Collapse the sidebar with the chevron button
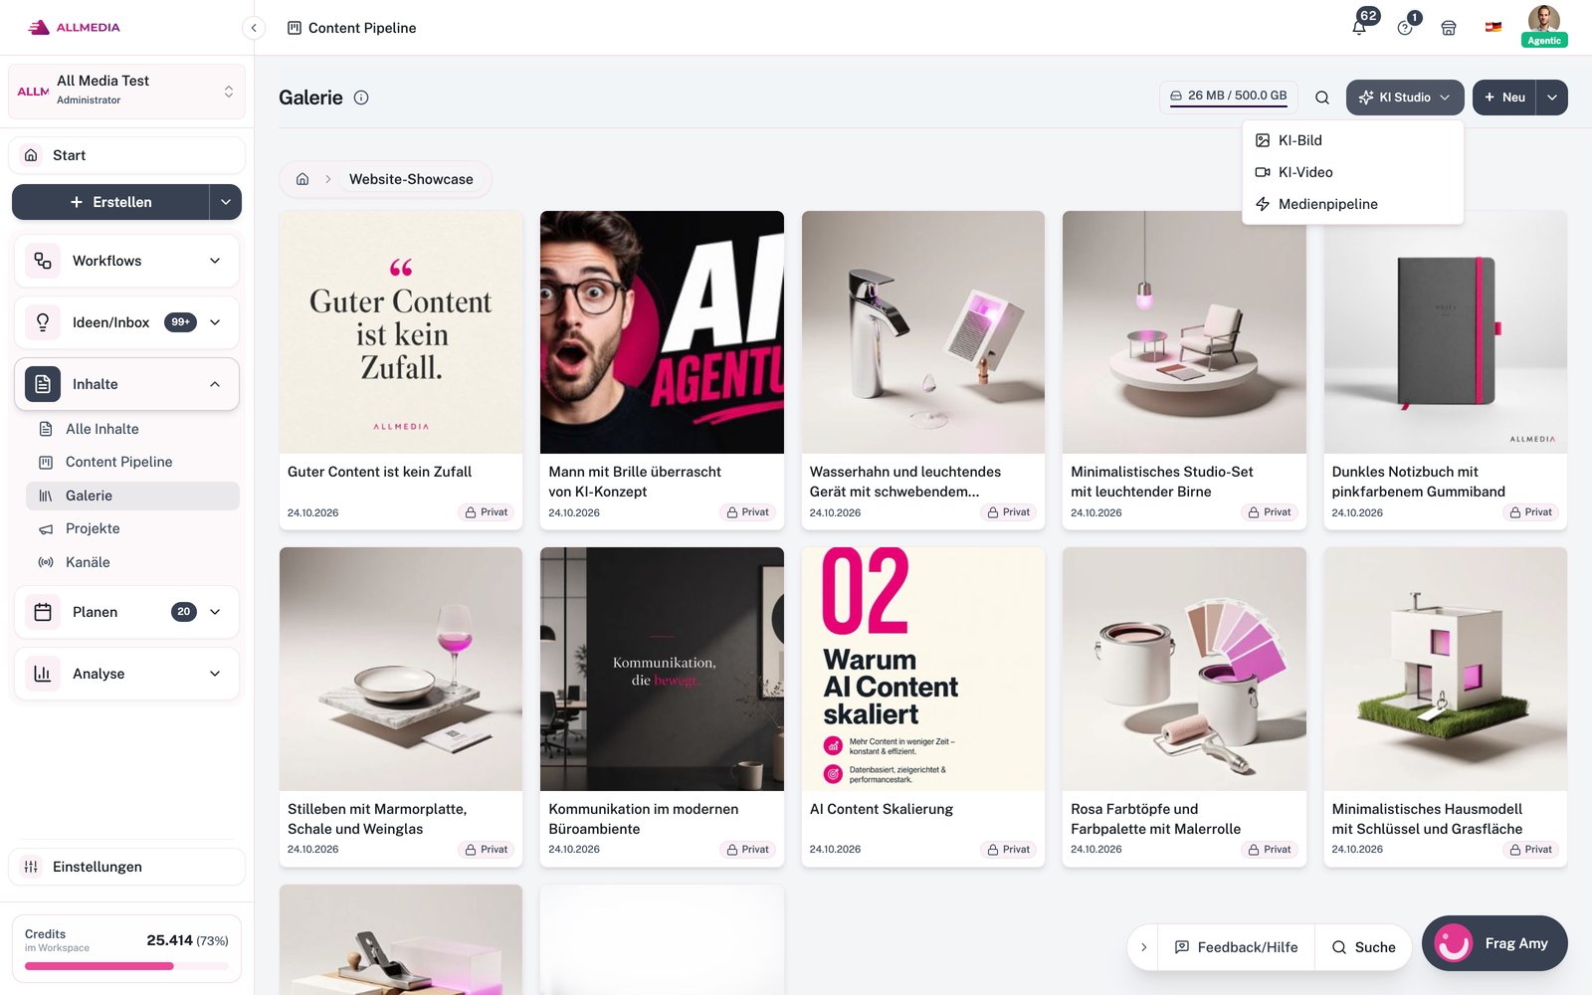The width and height of the screenshot is (1592, 995). coord(254,28)
